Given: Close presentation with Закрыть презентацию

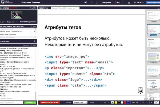Looking at the screenshot, I should (50, 102).
